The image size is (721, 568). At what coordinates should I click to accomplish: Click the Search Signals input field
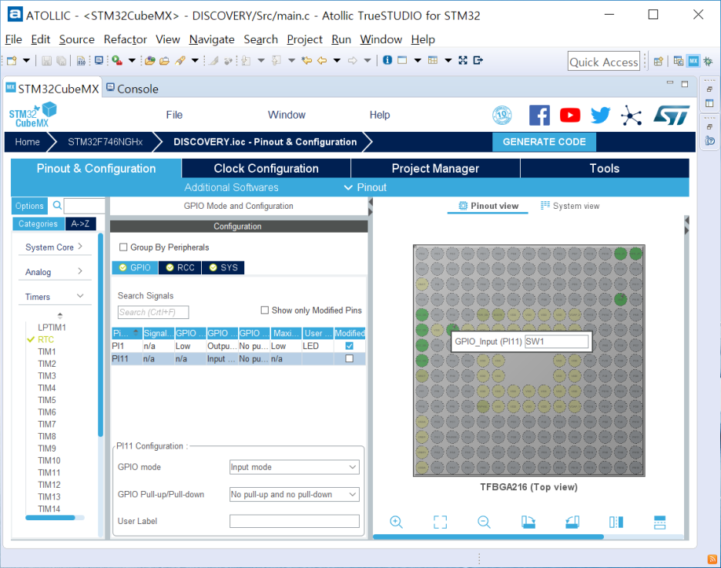153,312
